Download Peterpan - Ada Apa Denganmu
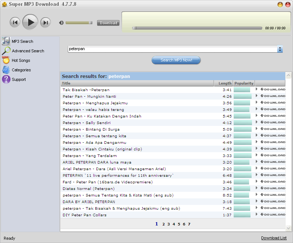 (273, 142)
